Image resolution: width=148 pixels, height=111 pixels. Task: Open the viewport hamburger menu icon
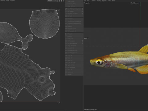click(85, 1)
